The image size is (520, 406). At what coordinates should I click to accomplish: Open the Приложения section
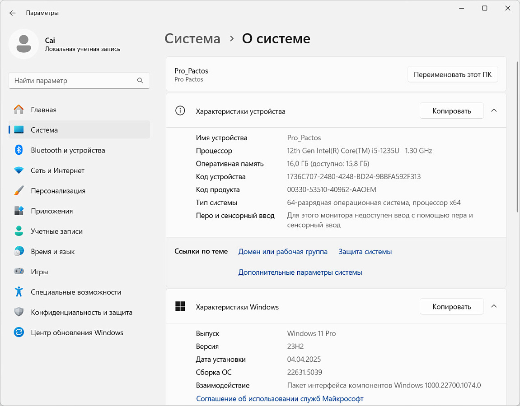79,211
